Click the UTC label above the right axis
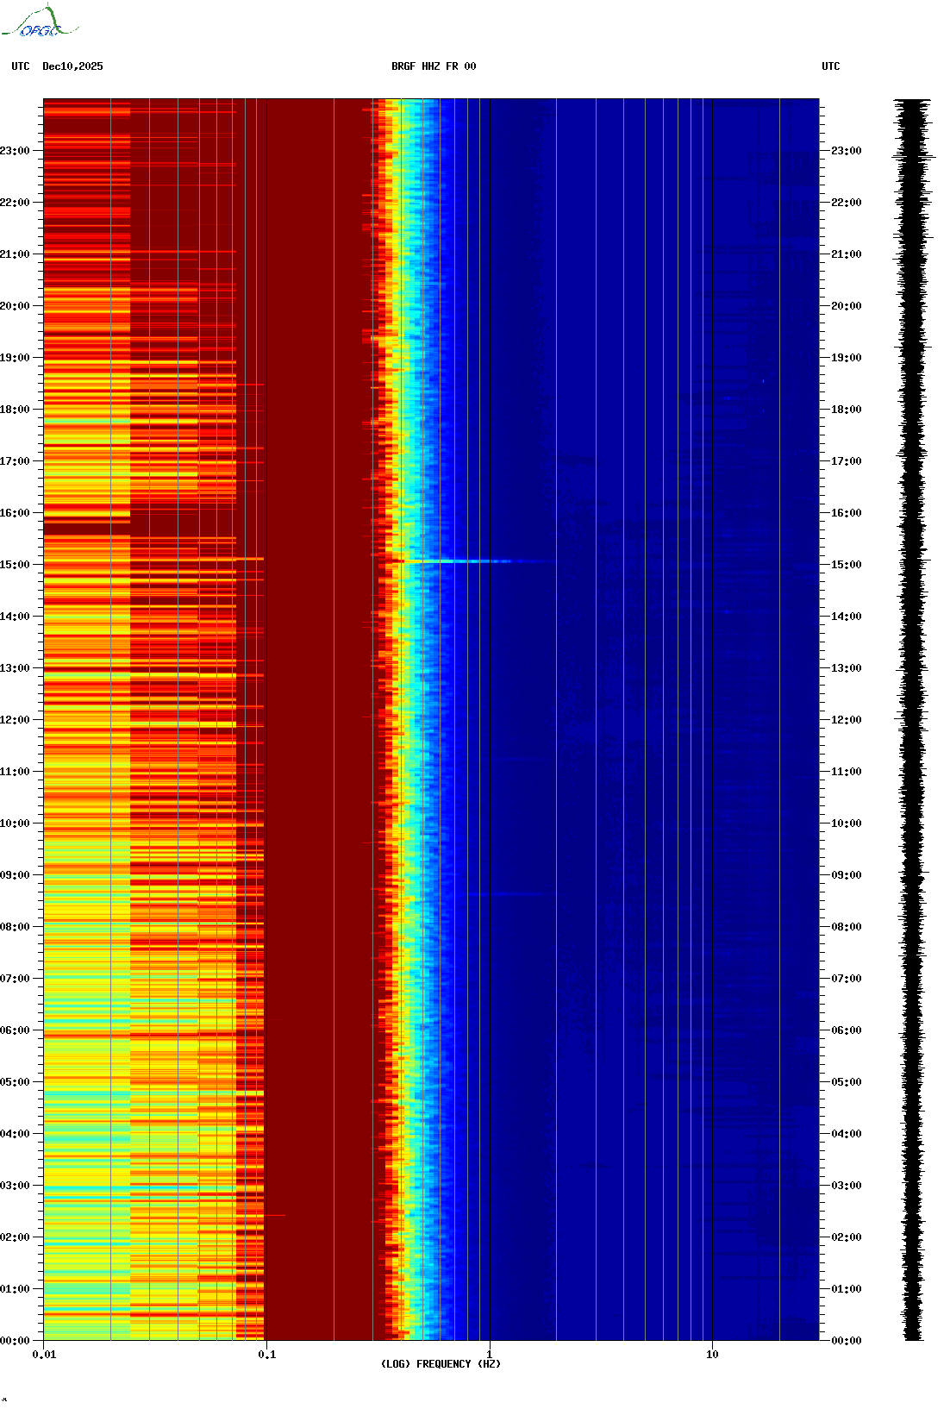 (x=831, y=66)
